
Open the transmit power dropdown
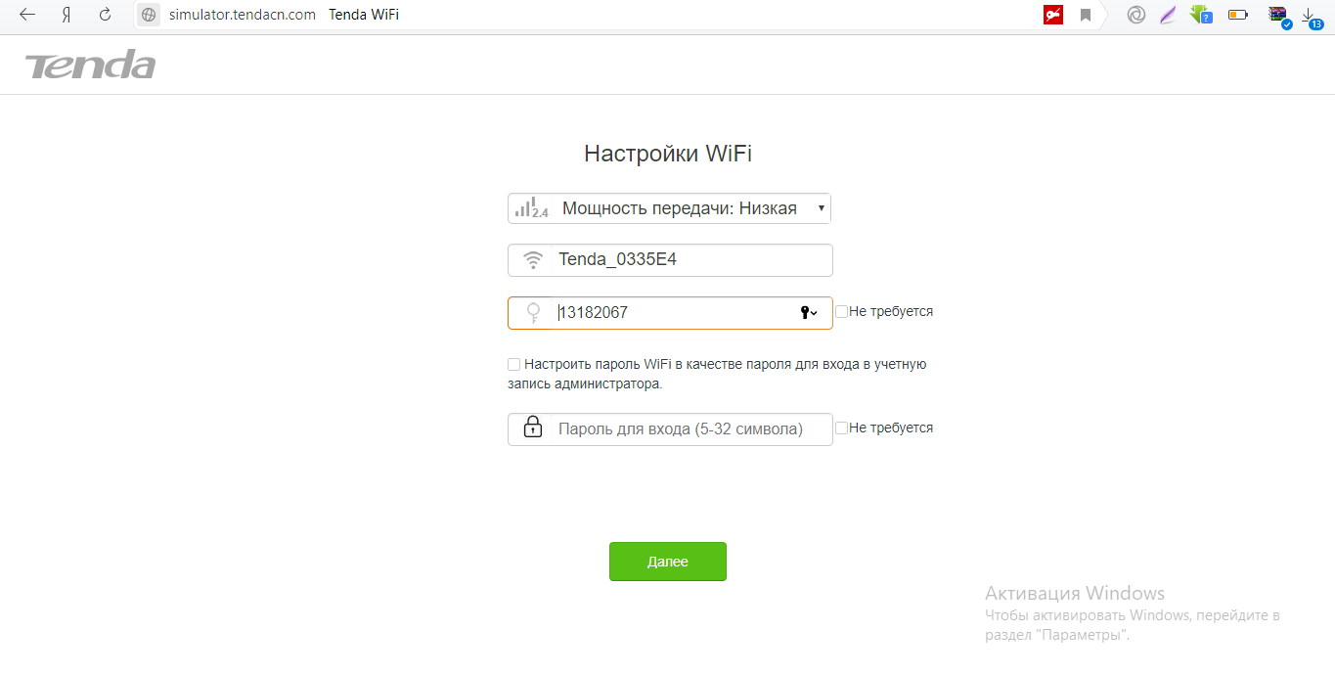coord(670,208)
